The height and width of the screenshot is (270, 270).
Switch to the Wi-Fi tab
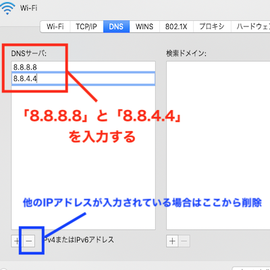tap(55, 26)
